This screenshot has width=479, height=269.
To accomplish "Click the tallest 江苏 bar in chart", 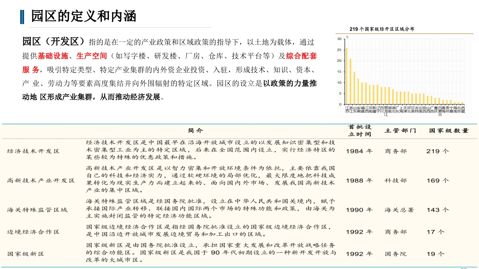I will pyautogui.click(x=346, y=76).
